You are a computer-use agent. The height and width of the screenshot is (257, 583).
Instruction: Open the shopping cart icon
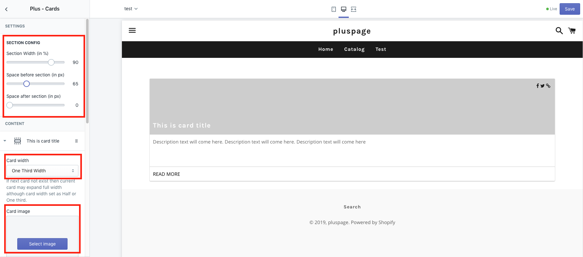[572, 31]
